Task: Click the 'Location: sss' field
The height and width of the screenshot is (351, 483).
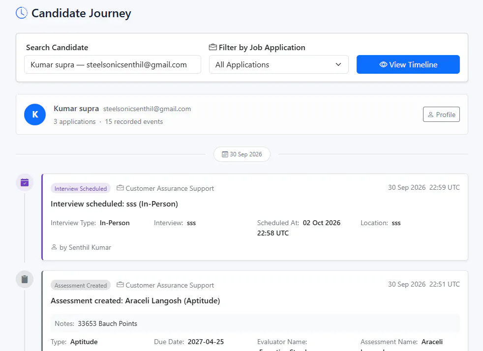Action: (x=380, y=223)
